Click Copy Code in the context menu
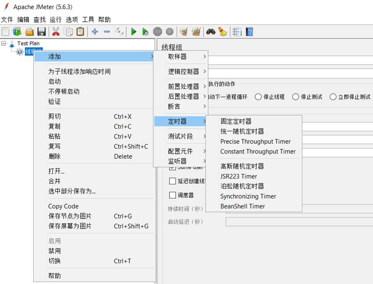Screen dimensions: 373x284 coord(63,206)
